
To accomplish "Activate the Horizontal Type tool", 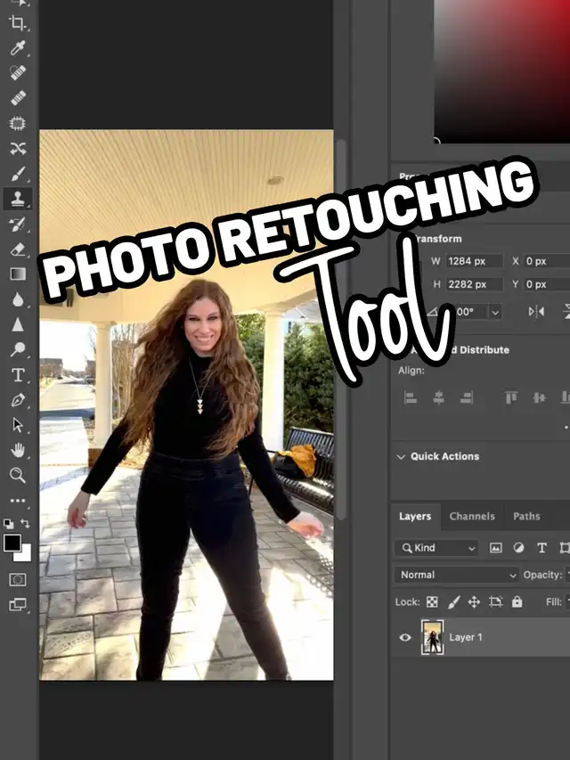I will pos(18,375).
